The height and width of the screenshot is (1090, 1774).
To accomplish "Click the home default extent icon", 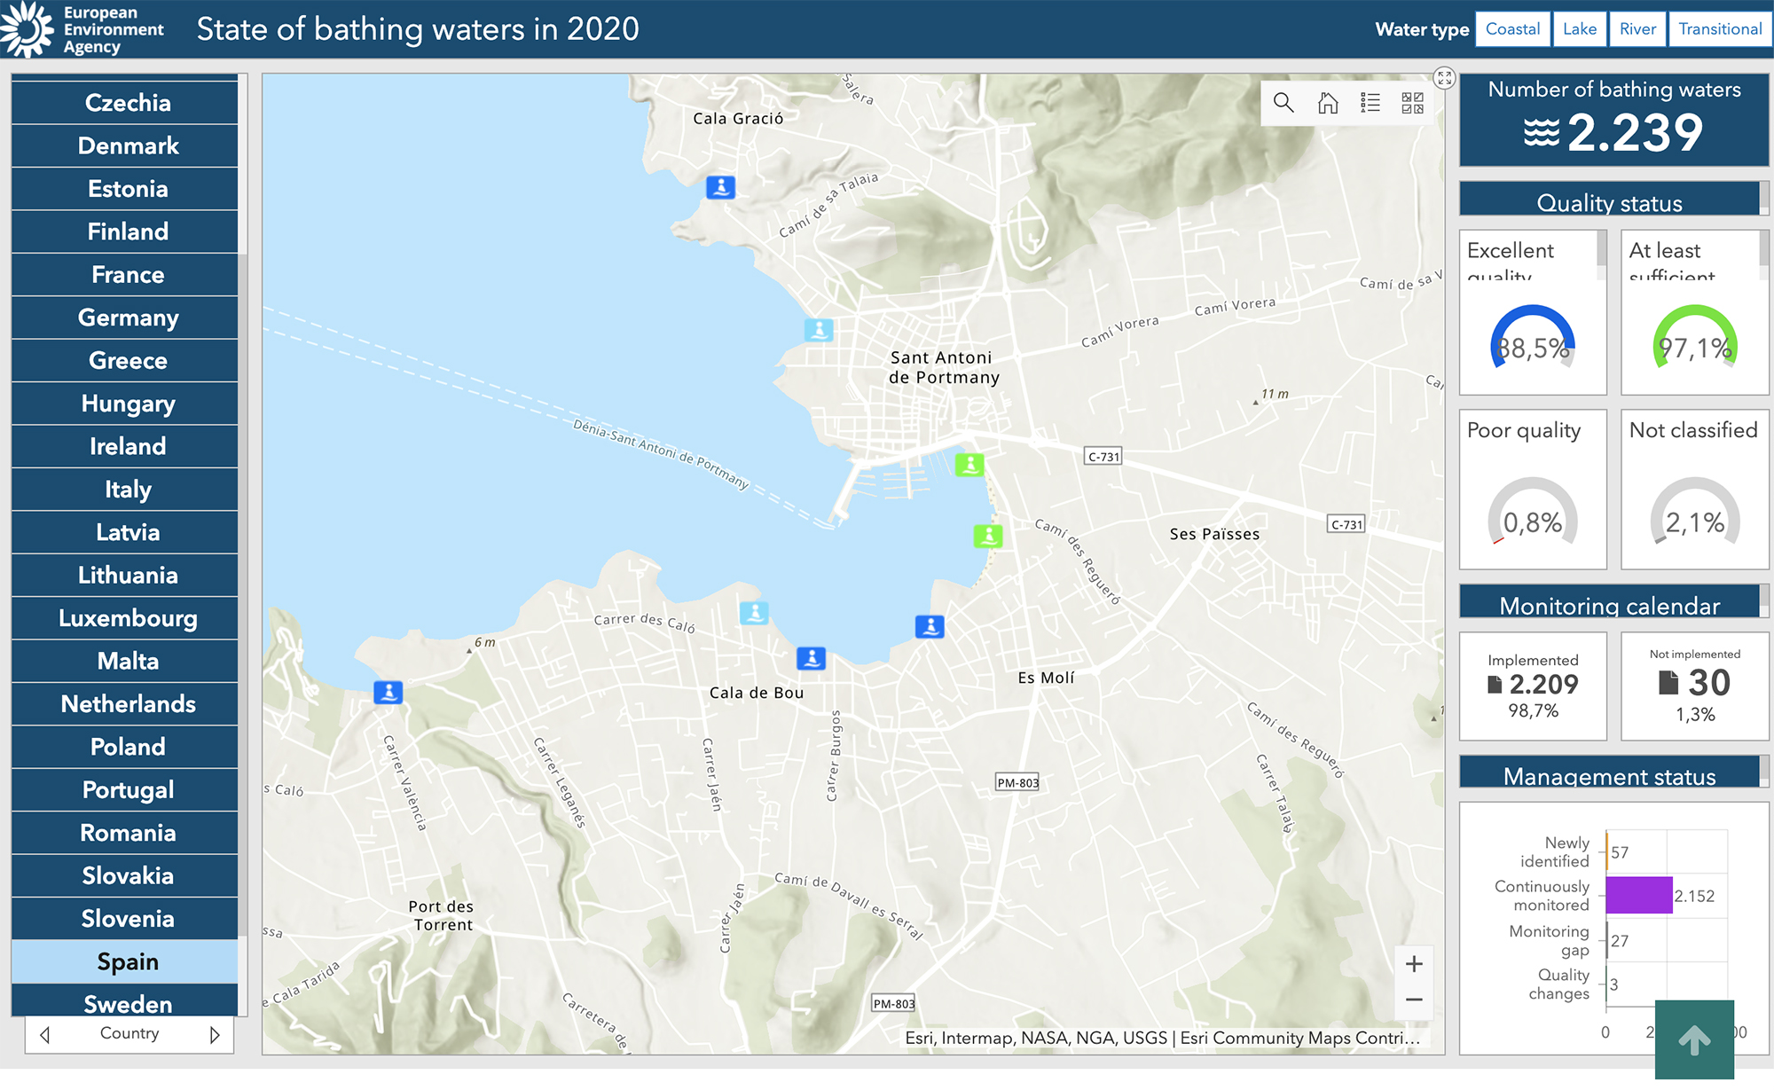I will point(1327,103).
